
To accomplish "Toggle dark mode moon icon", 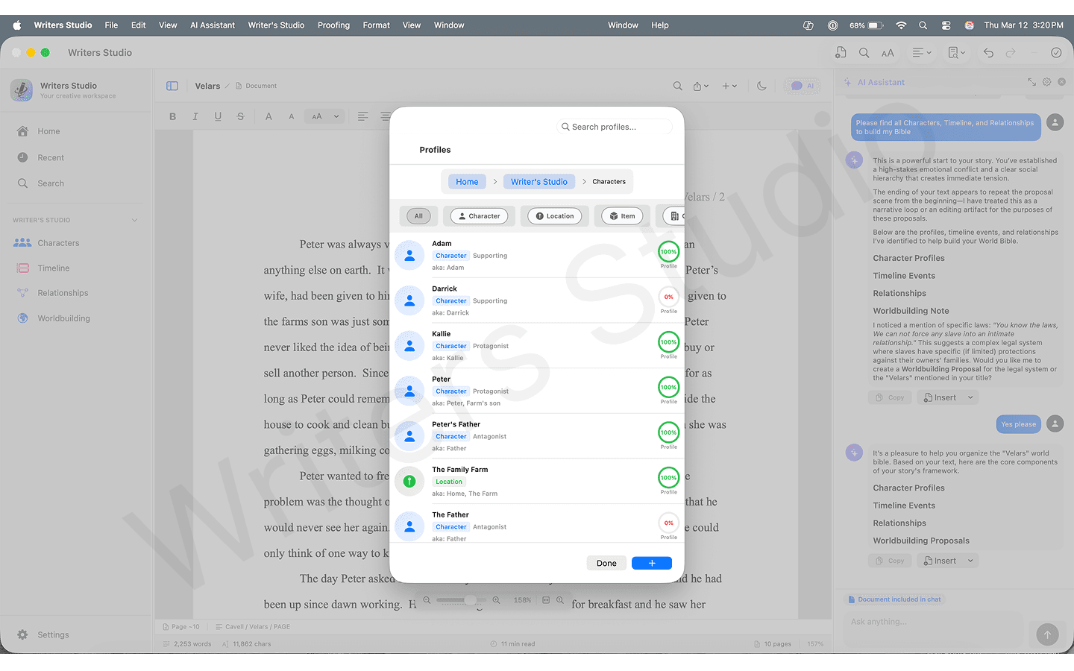I will pos(761,86).
